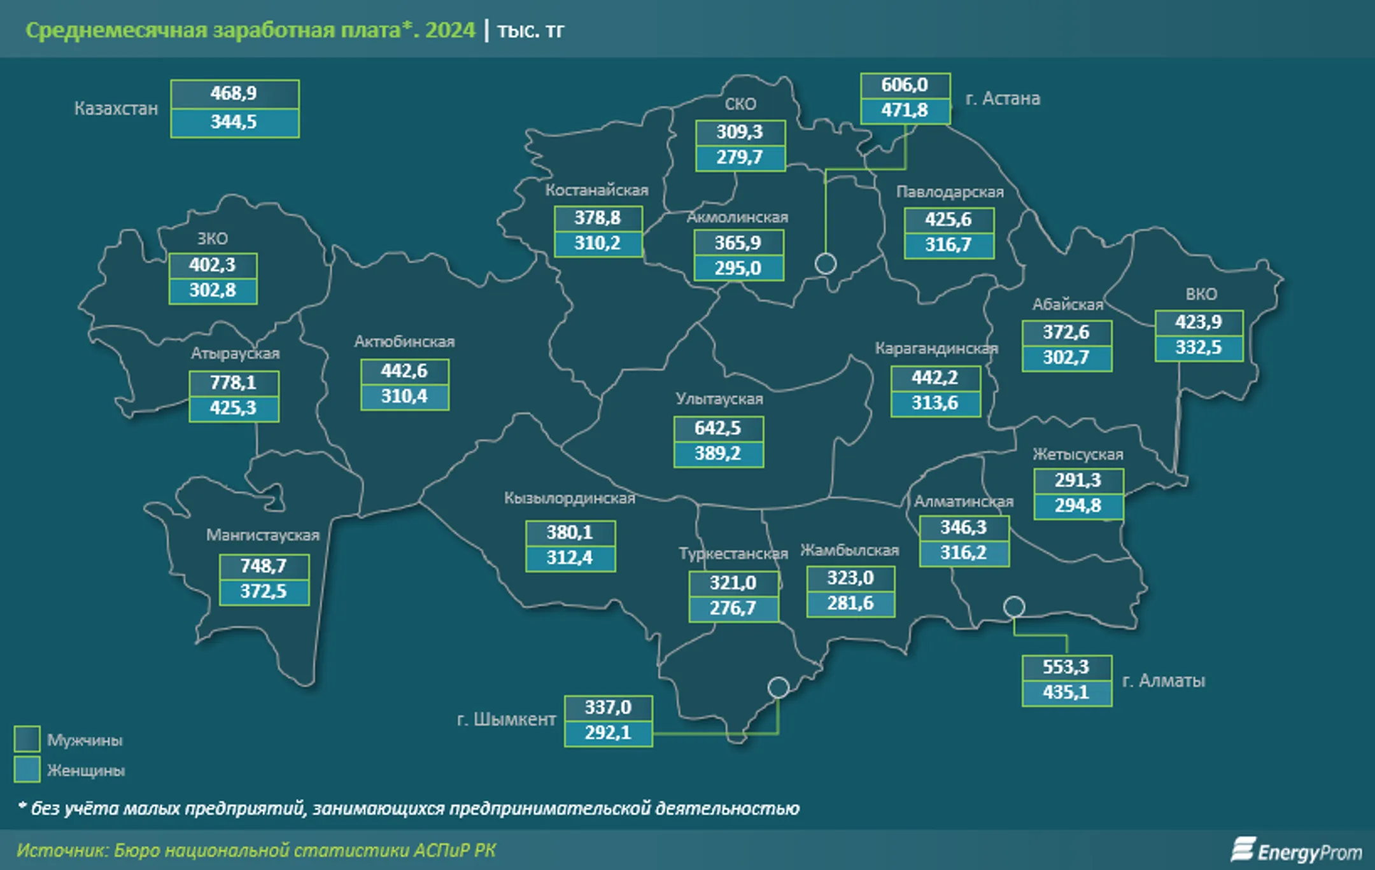Click the Актюбинская women's value 310,4
The image size is (1375, 870).
[x=404, y=396]
